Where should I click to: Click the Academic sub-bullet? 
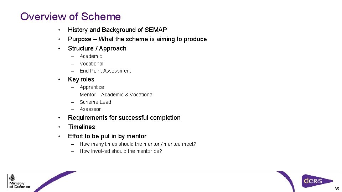click(90, 57)
